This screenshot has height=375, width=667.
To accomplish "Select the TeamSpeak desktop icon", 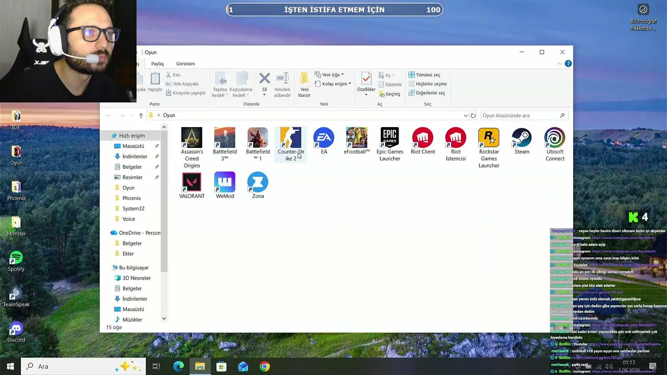I will 16,297.
